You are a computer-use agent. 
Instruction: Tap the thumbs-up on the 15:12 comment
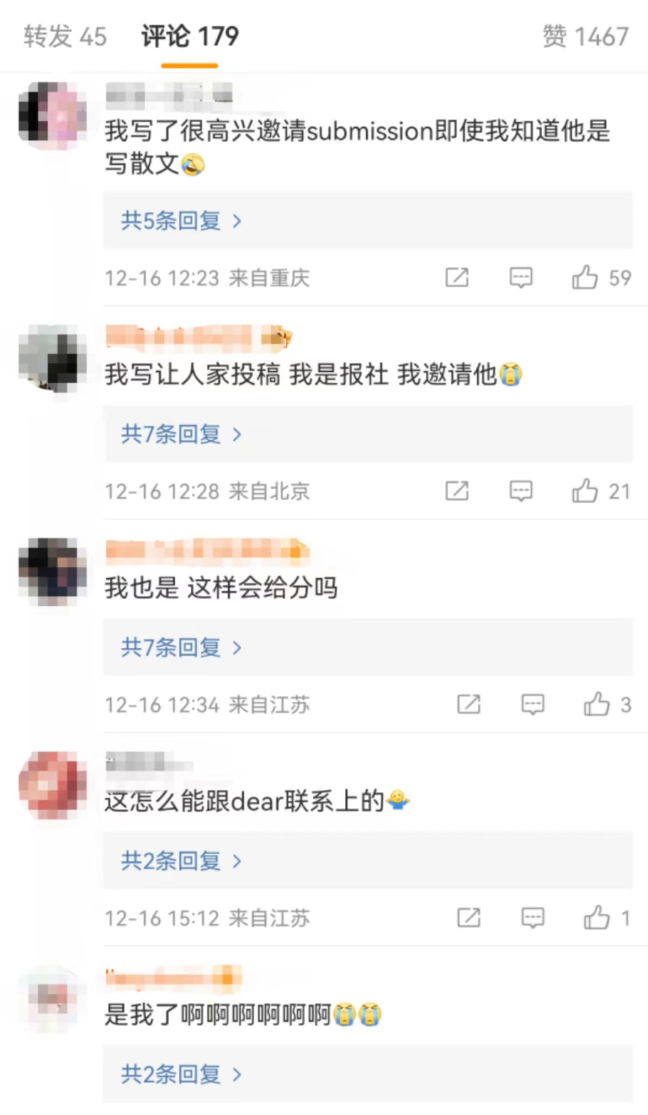[x=597, y=918]
